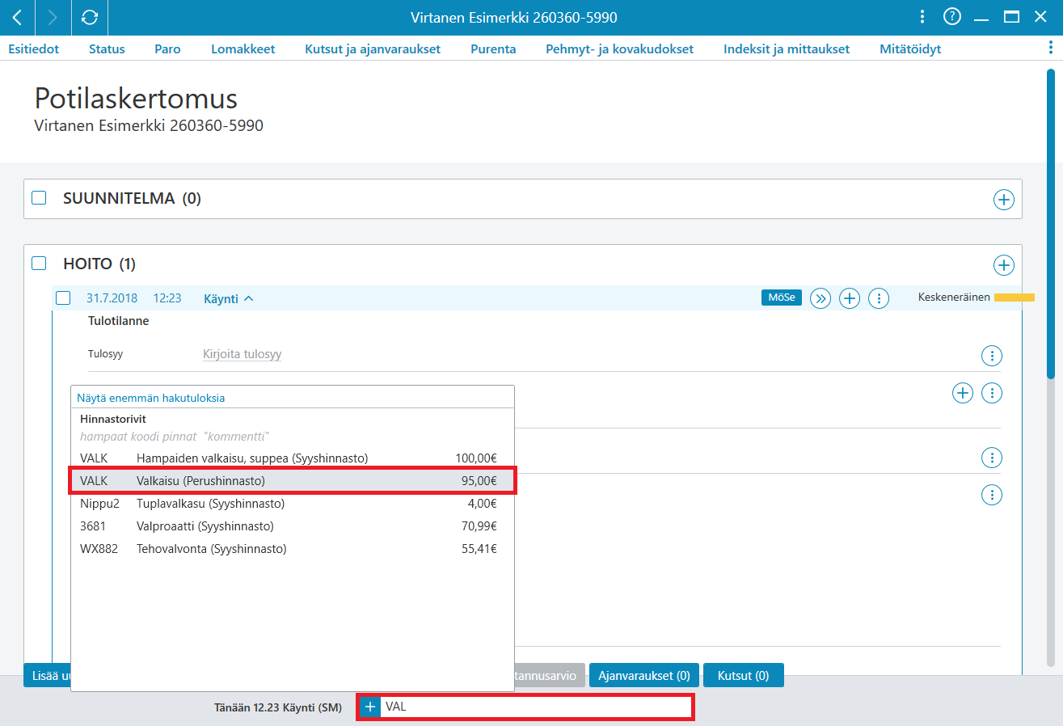Open the title bar three-dot menu
Image resolution: width=1063 pixels, height=726 pixels.
tap(923, 17)
